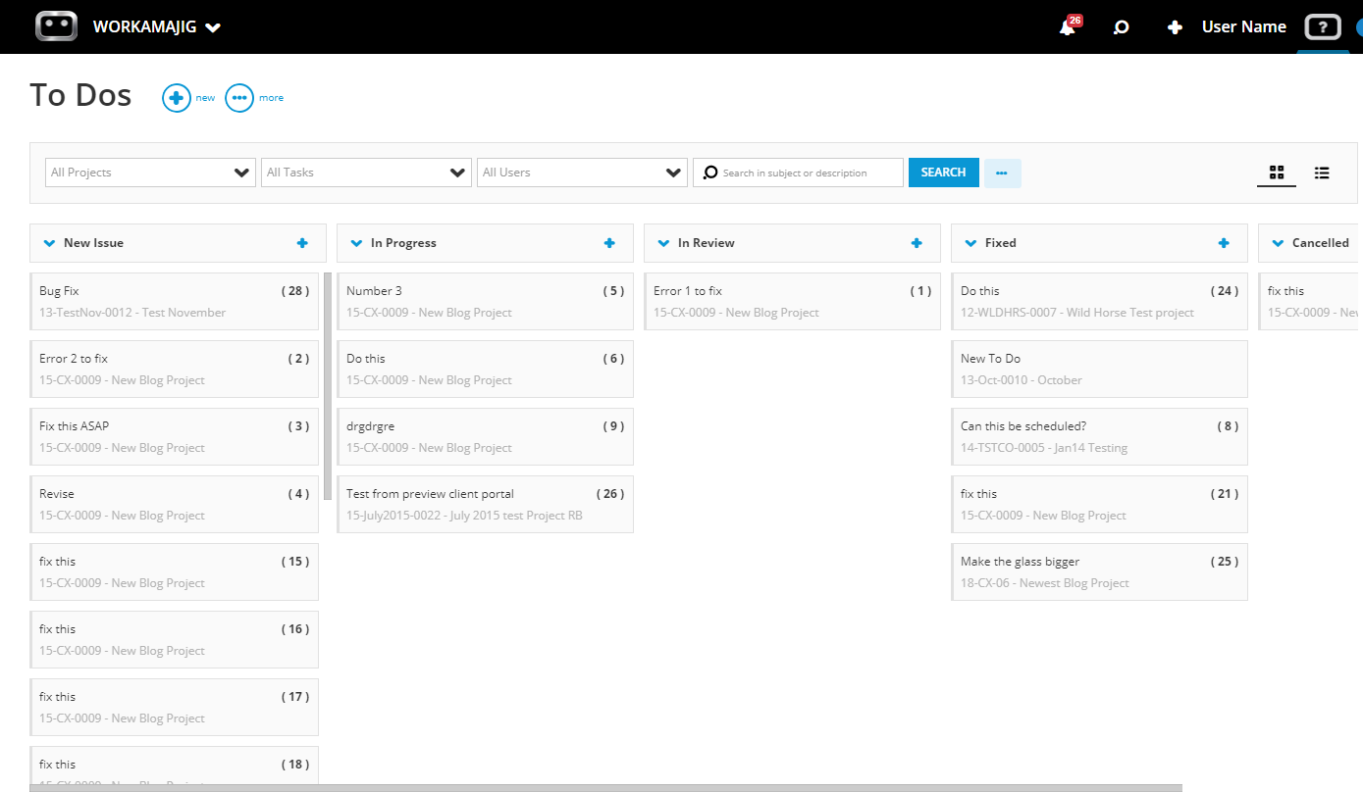Add a card to In Progress column
The image size is (1363, 792).
point(609,243)
